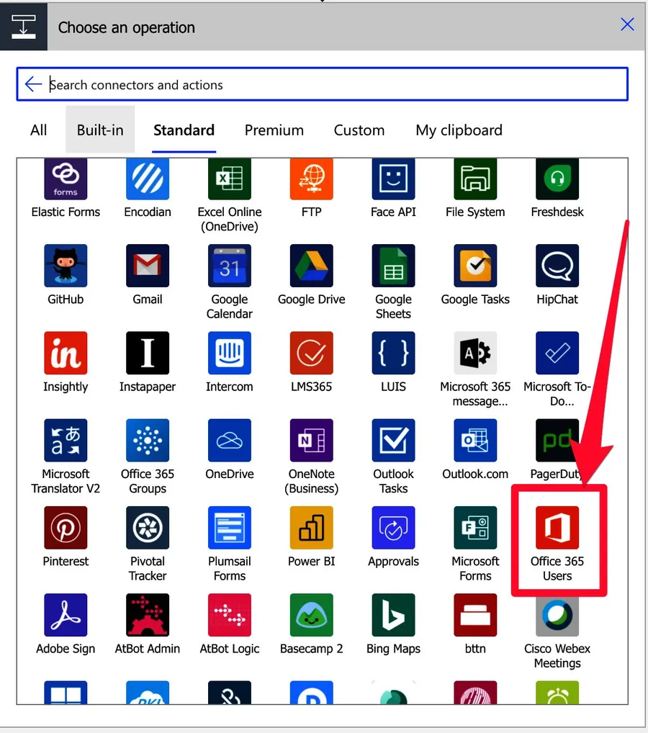Select the Pinterest connector
The width and height of the screenshot is (648, 733).
(x=66, y=528)
